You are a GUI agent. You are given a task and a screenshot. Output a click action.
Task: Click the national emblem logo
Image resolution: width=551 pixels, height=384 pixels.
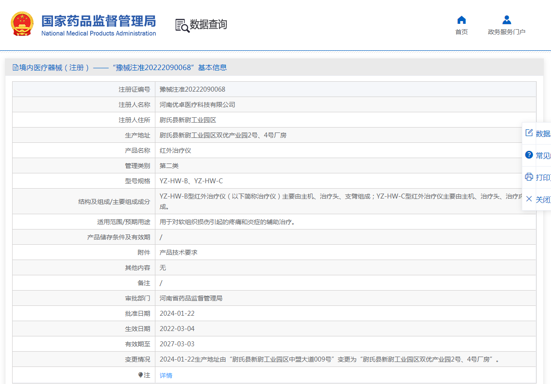(22, 24)
